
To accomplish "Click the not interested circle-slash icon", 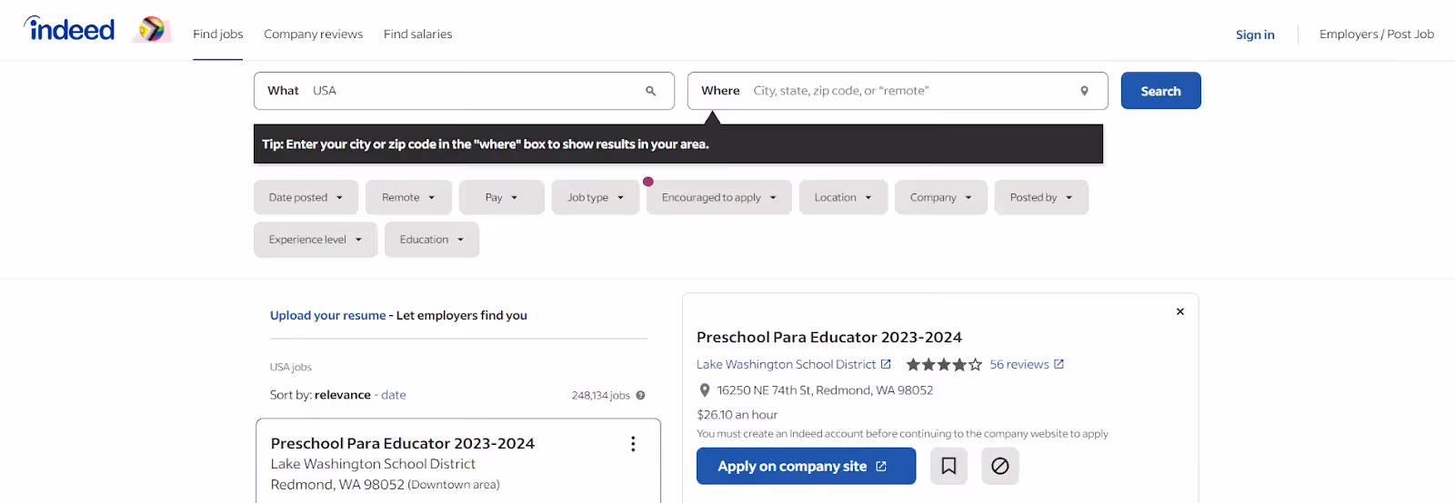I will click(x=1000, y=466).
